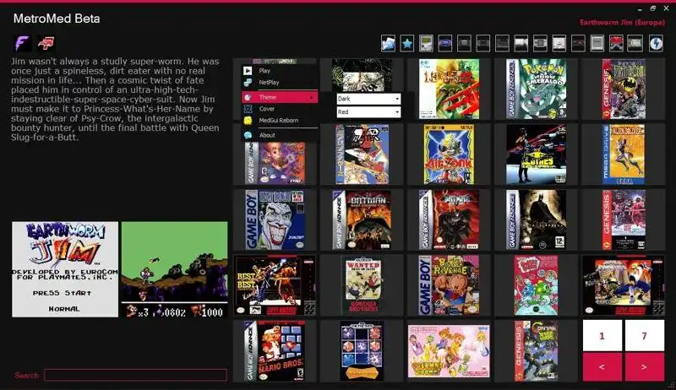Open the Red accent color dropdown
676x390 pixels.
368,112
